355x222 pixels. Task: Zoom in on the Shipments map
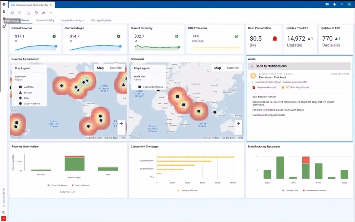point(239,123)
